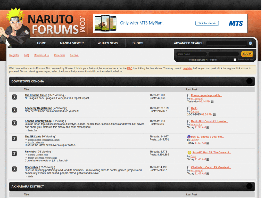Collapse the Downtown Konoha section
Viewport: 264px width, 198px height.
pyautogui.click(x=249, y=81)
